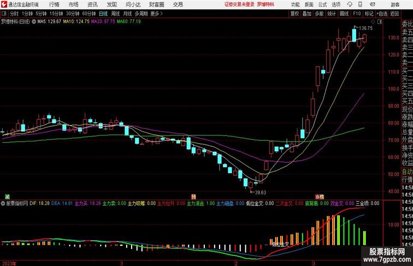This screenshot has height=266, width=413.
Task: Click the 2023年 time axis label
Action: [x=9, y=263]
